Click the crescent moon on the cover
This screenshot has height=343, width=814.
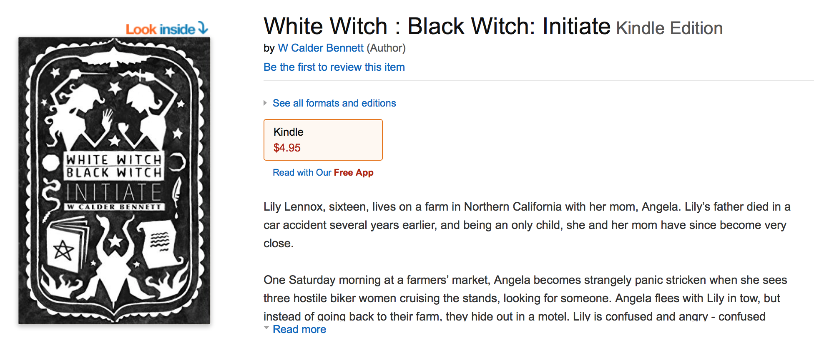178,162
